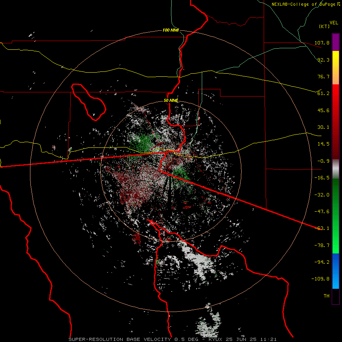
Task: Click the -0.9 velocity scale value
Action: click(322, 161)
